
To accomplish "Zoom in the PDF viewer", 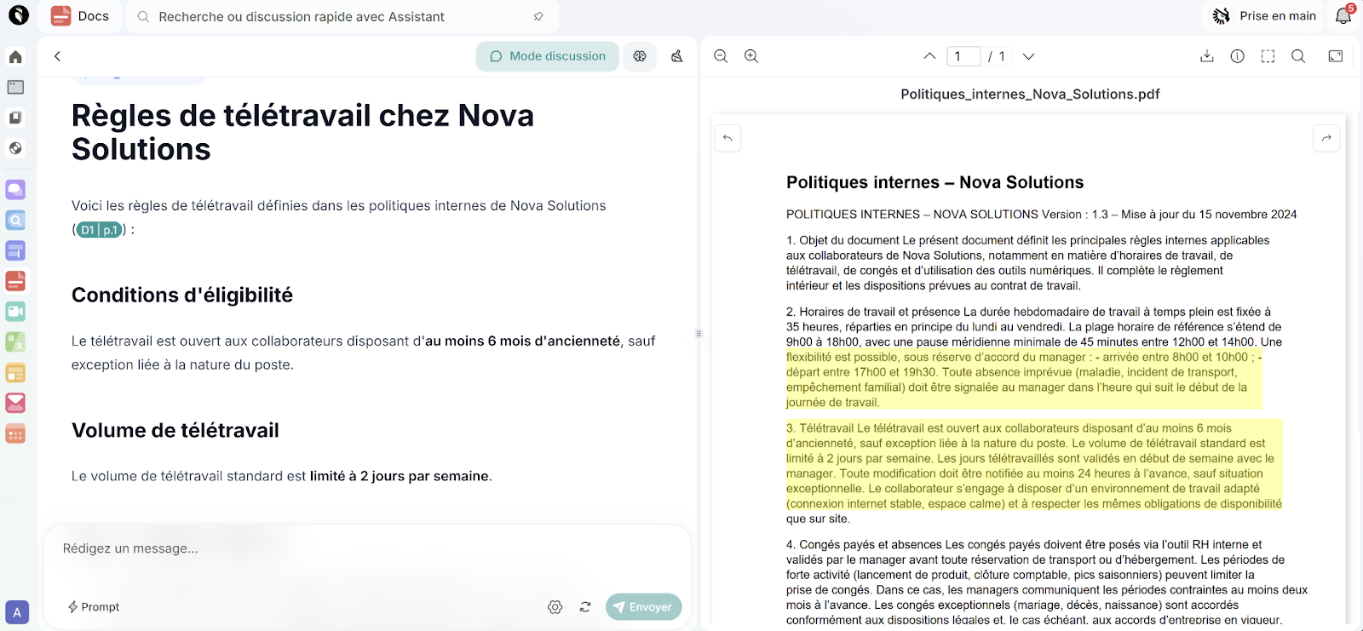I will 751,56.
